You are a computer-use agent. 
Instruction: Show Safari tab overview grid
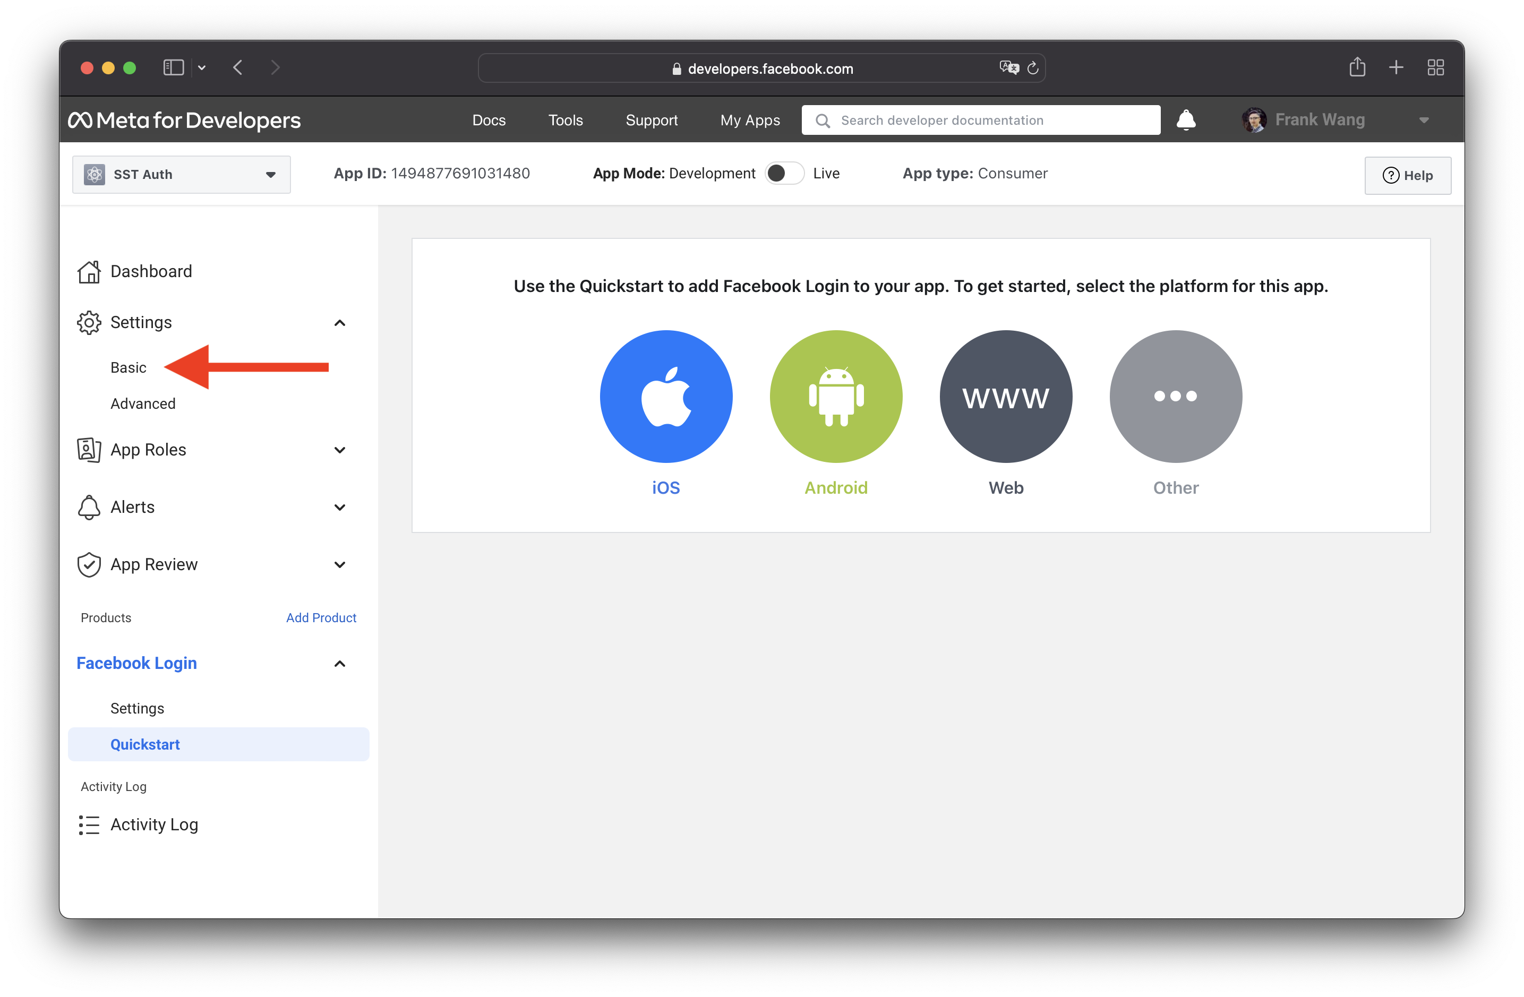click(1436, 67)
